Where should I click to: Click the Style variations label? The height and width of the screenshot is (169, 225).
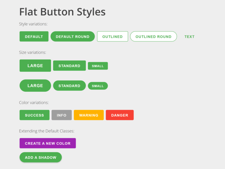33,24
